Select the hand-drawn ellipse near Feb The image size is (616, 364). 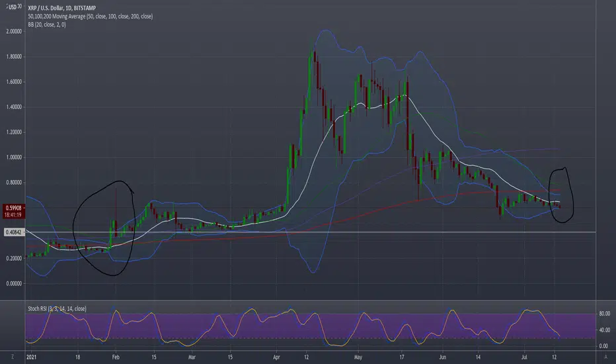pyautogui.click(x=104, y=228)
